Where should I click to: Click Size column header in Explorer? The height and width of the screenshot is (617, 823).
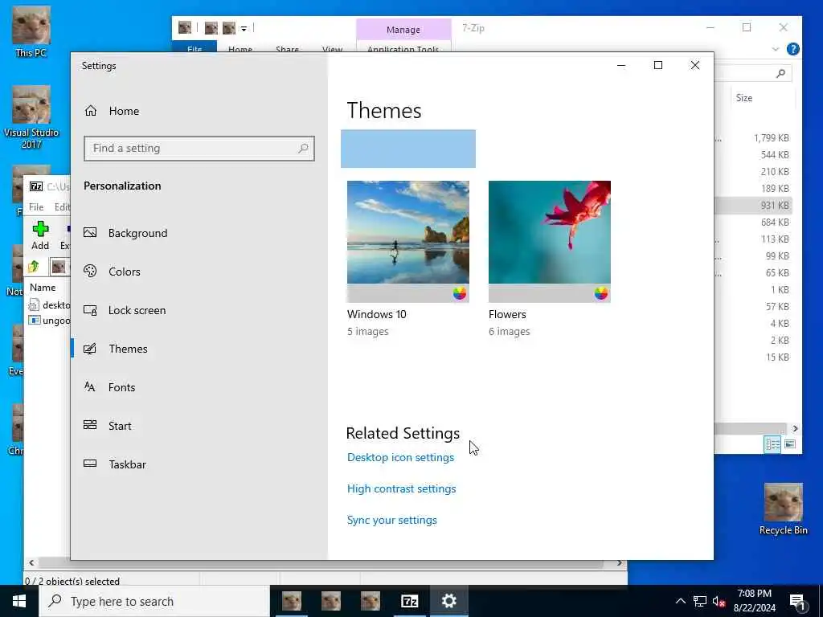pyautogui.click(x=743, y=98)
